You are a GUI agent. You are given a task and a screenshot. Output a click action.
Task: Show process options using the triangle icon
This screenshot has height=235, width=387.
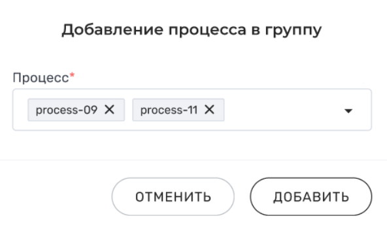pos(348,111)
